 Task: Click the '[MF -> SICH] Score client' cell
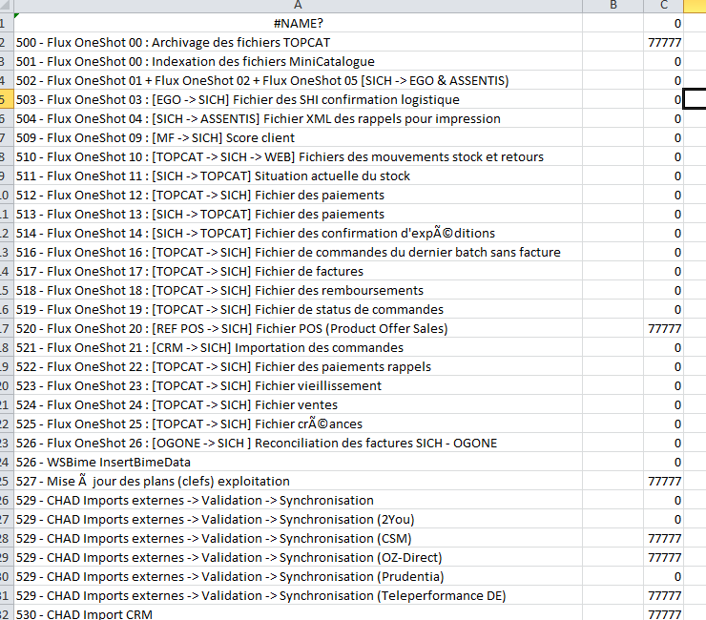coord(171,137)
